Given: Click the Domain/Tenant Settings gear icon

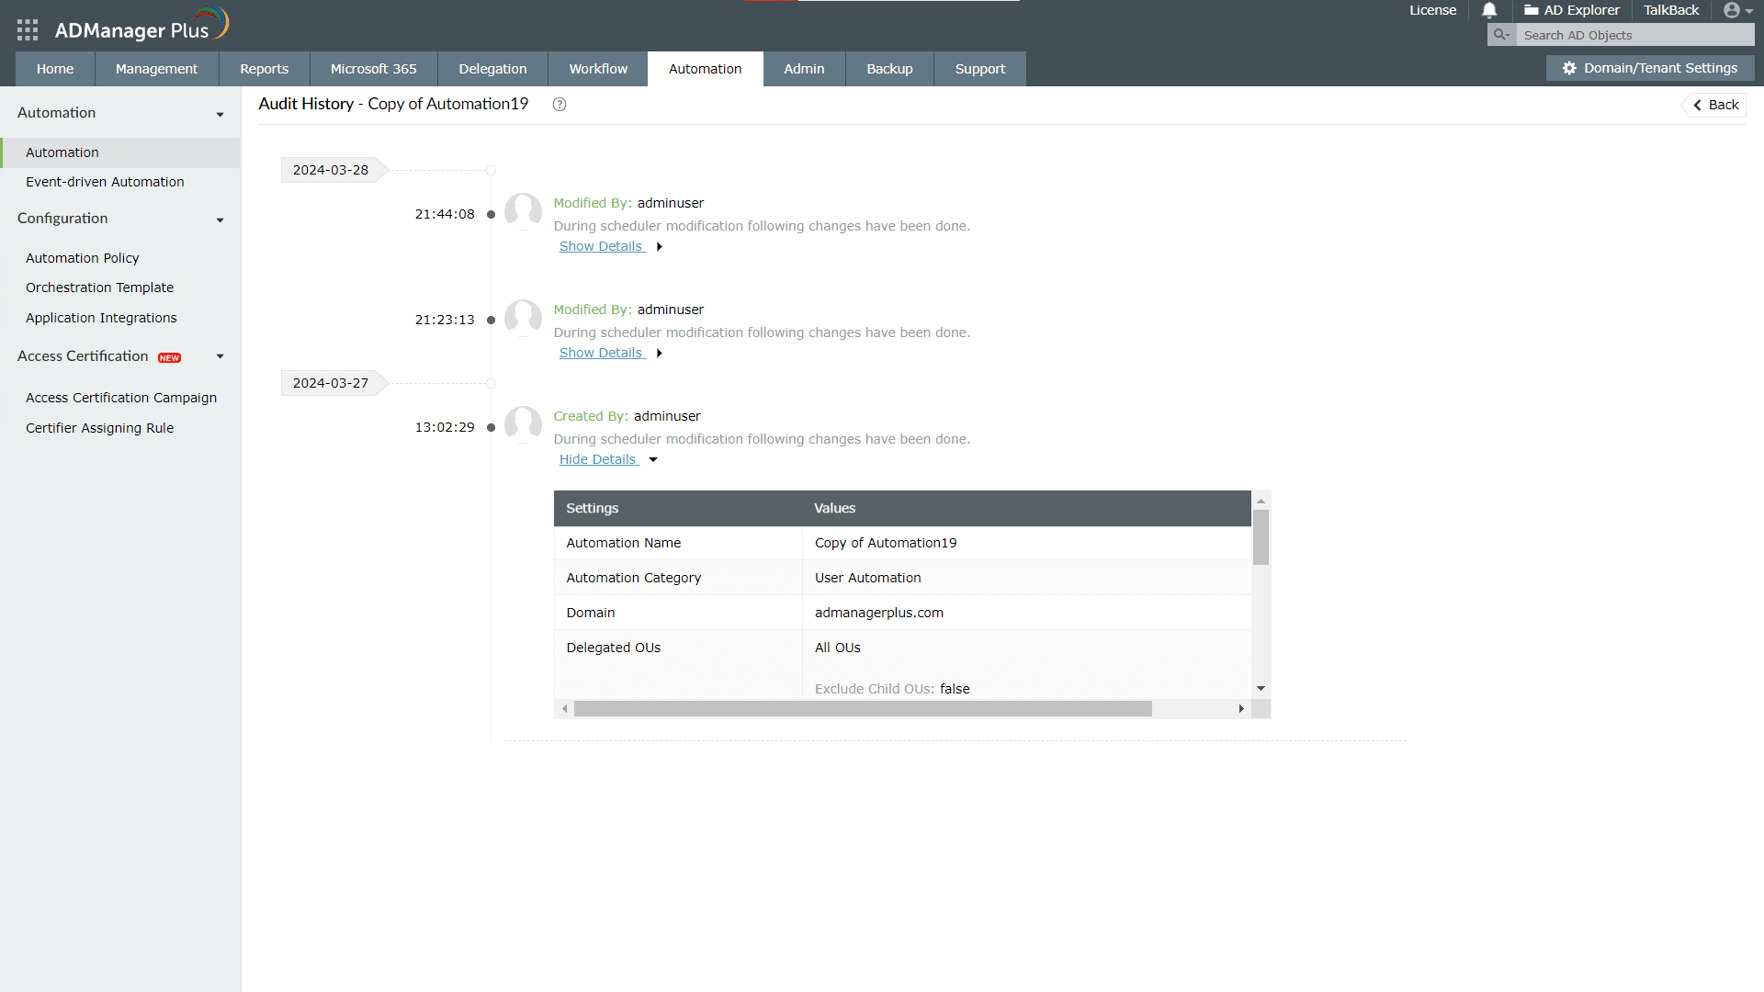Looking at the screenshot, I should [x=1569, y=68].
